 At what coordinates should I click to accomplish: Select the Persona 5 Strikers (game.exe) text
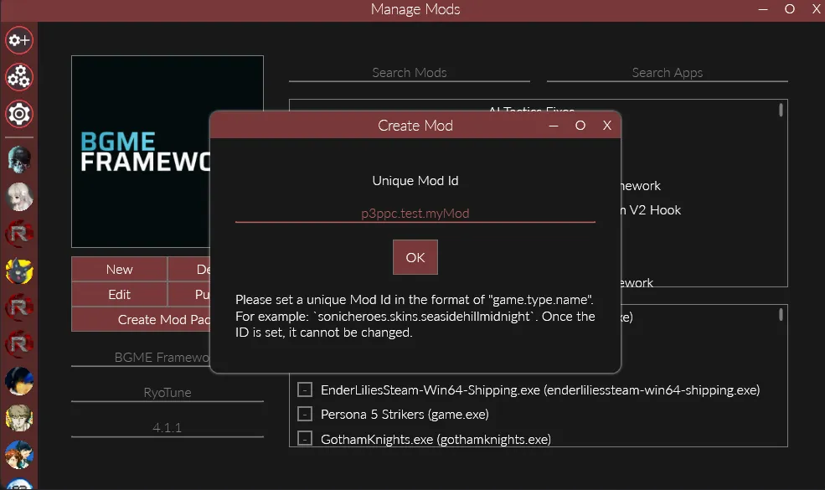pos(405,415)
